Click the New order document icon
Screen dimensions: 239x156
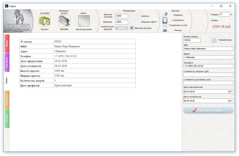(x=214, y=40)
